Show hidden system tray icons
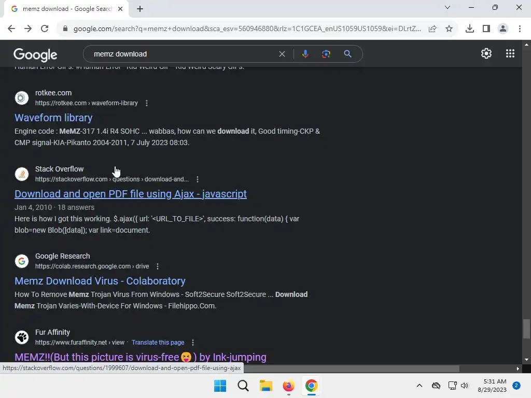The width and height of the screenshot is (531, 398). [x=419, y=386]
